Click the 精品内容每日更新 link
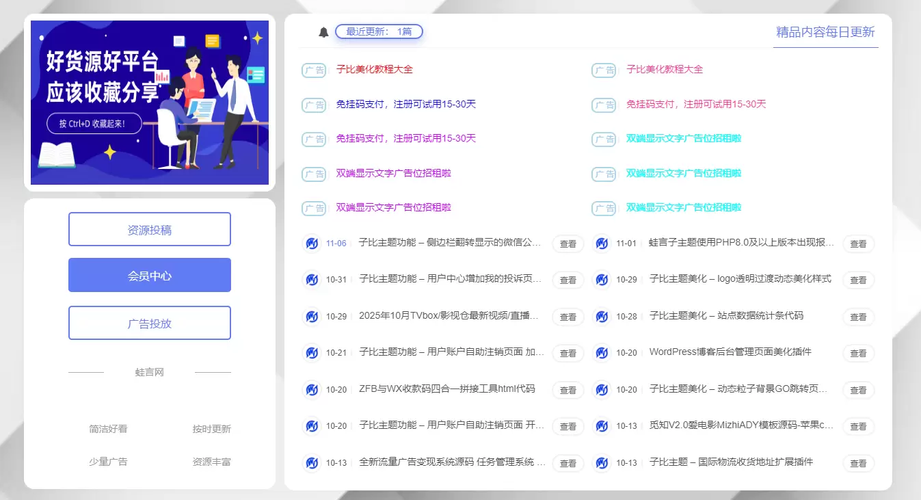 point(825,32)
